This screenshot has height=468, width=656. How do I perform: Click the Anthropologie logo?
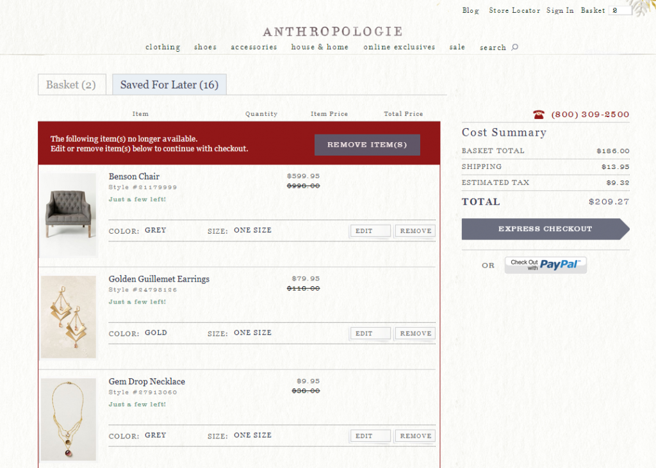(x=333, y=31)
